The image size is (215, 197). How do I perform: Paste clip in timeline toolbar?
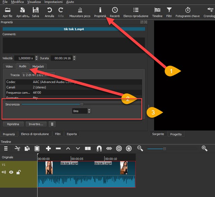[x=37, y=149]
